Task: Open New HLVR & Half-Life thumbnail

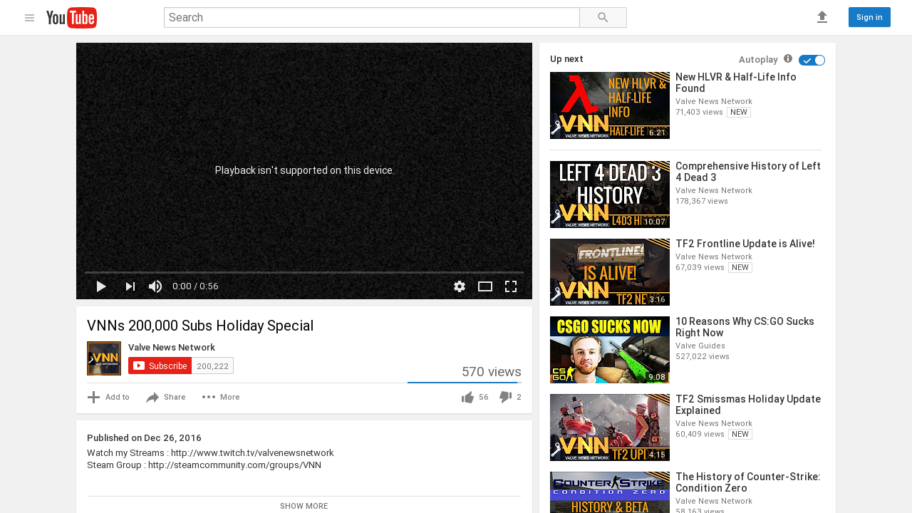Action: 610,105
